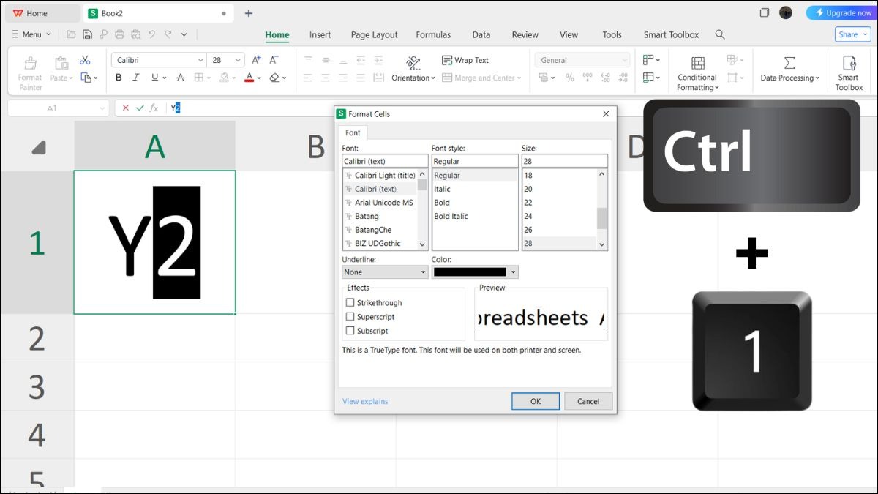This screenshot has width=878, height=494.
Task: Open the Insert ribbon tab
Action: click(320, 34)
